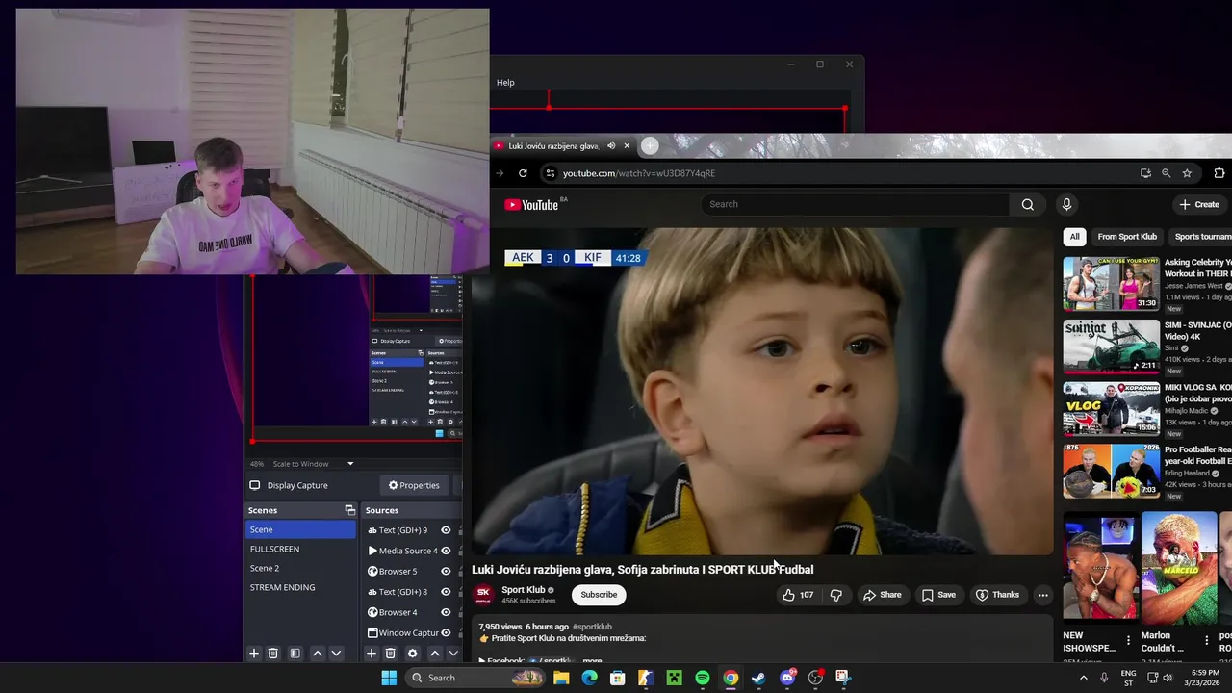Click the Thanks button
The width and height of the screenshot is (1232, 693).
click(997, 595)
